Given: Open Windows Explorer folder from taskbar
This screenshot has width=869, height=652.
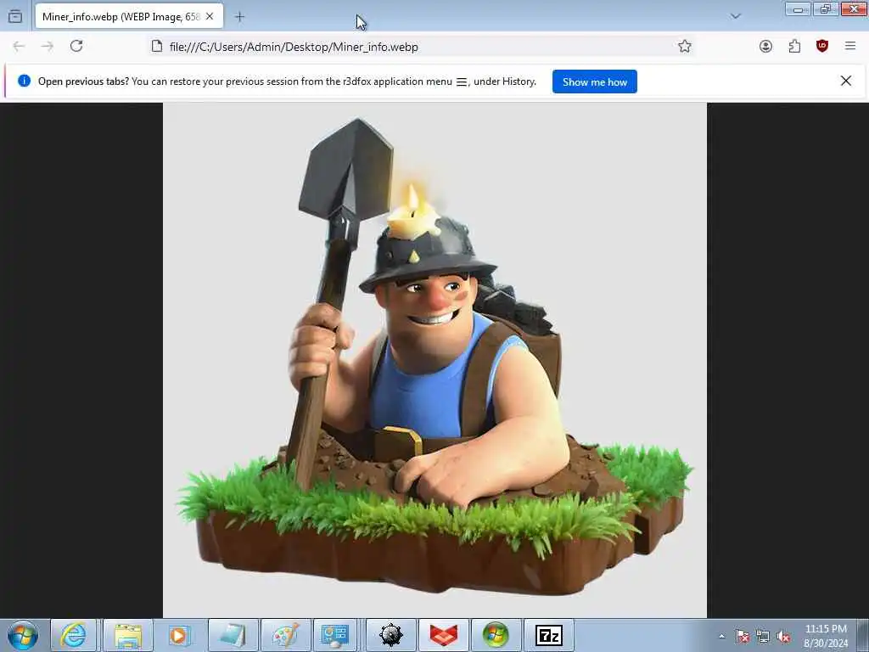Looking at the screenshot, I should (128, 635).
